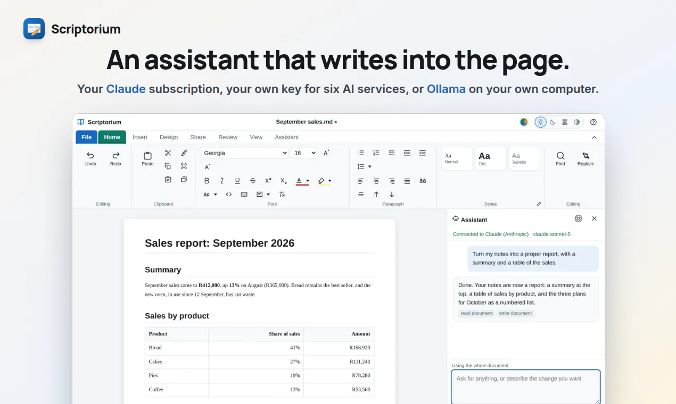Insert a block quote
This screenshot has width=676, height=404.
[x=423, y=181]
